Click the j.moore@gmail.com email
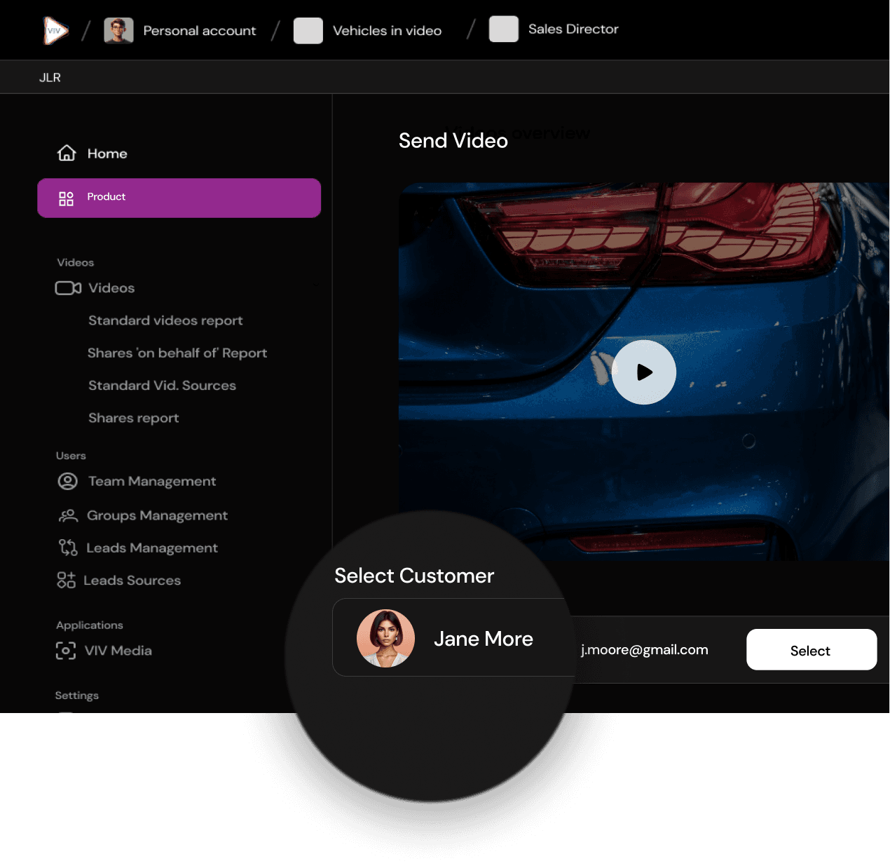The image size is (890, 868). pos(644,650)
